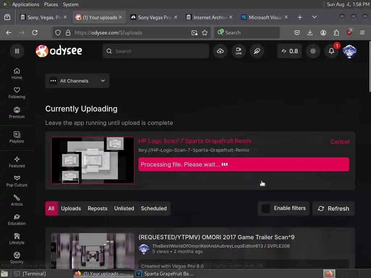Viewport: 371px width, 278px height.
Task: Open the notifications bell
Action: (x=332, y=51)
